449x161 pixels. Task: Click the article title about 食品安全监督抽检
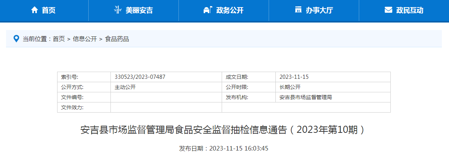coord(223,130)
